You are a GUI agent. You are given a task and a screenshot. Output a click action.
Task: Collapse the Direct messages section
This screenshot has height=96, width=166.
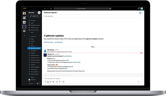click(29, 77)
